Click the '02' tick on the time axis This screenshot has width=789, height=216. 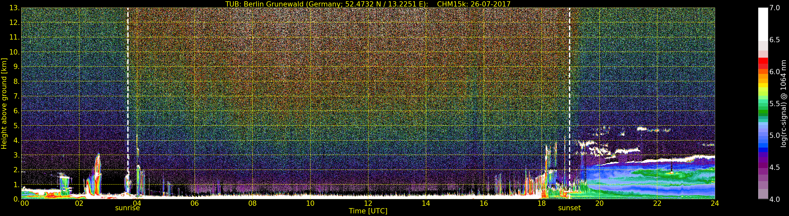[x=79, y=203]
